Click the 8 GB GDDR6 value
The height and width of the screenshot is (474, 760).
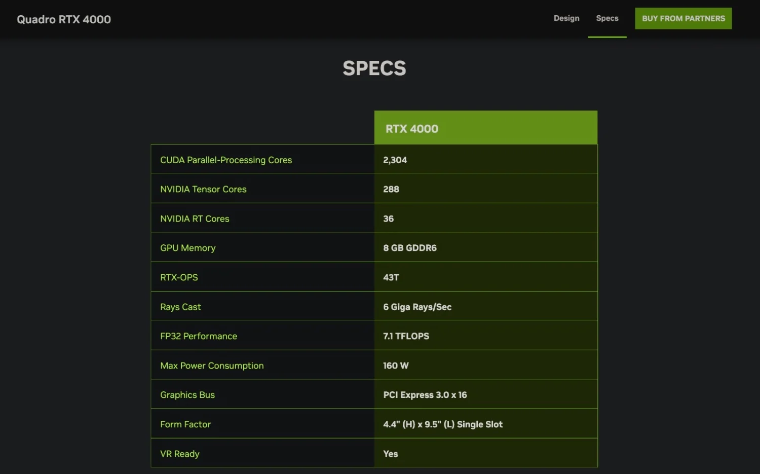[409, 248]
